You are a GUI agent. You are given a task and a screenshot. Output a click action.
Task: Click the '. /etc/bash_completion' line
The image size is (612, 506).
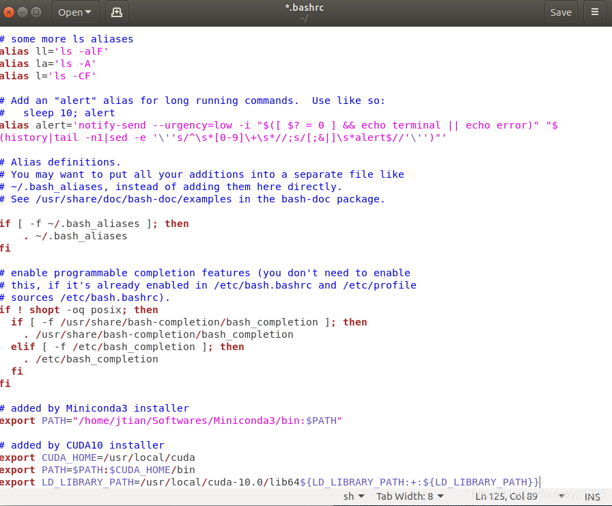click(x=91, y=359)
